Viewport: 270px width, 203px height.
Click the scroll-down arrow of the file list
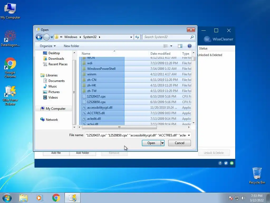coord(193,123)
